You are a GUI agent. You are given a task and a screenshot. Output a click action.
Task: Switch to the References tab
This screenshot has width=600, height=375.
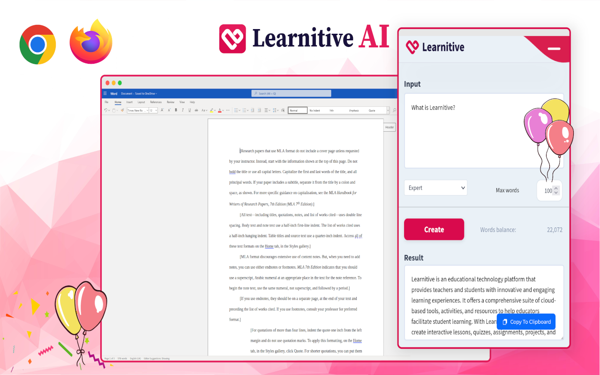[x=156, y=102]
